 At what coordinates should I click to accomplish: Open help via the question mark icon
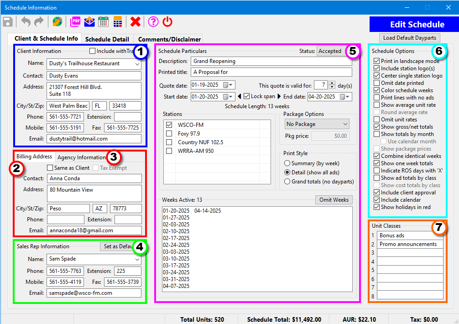coord(153,22)
